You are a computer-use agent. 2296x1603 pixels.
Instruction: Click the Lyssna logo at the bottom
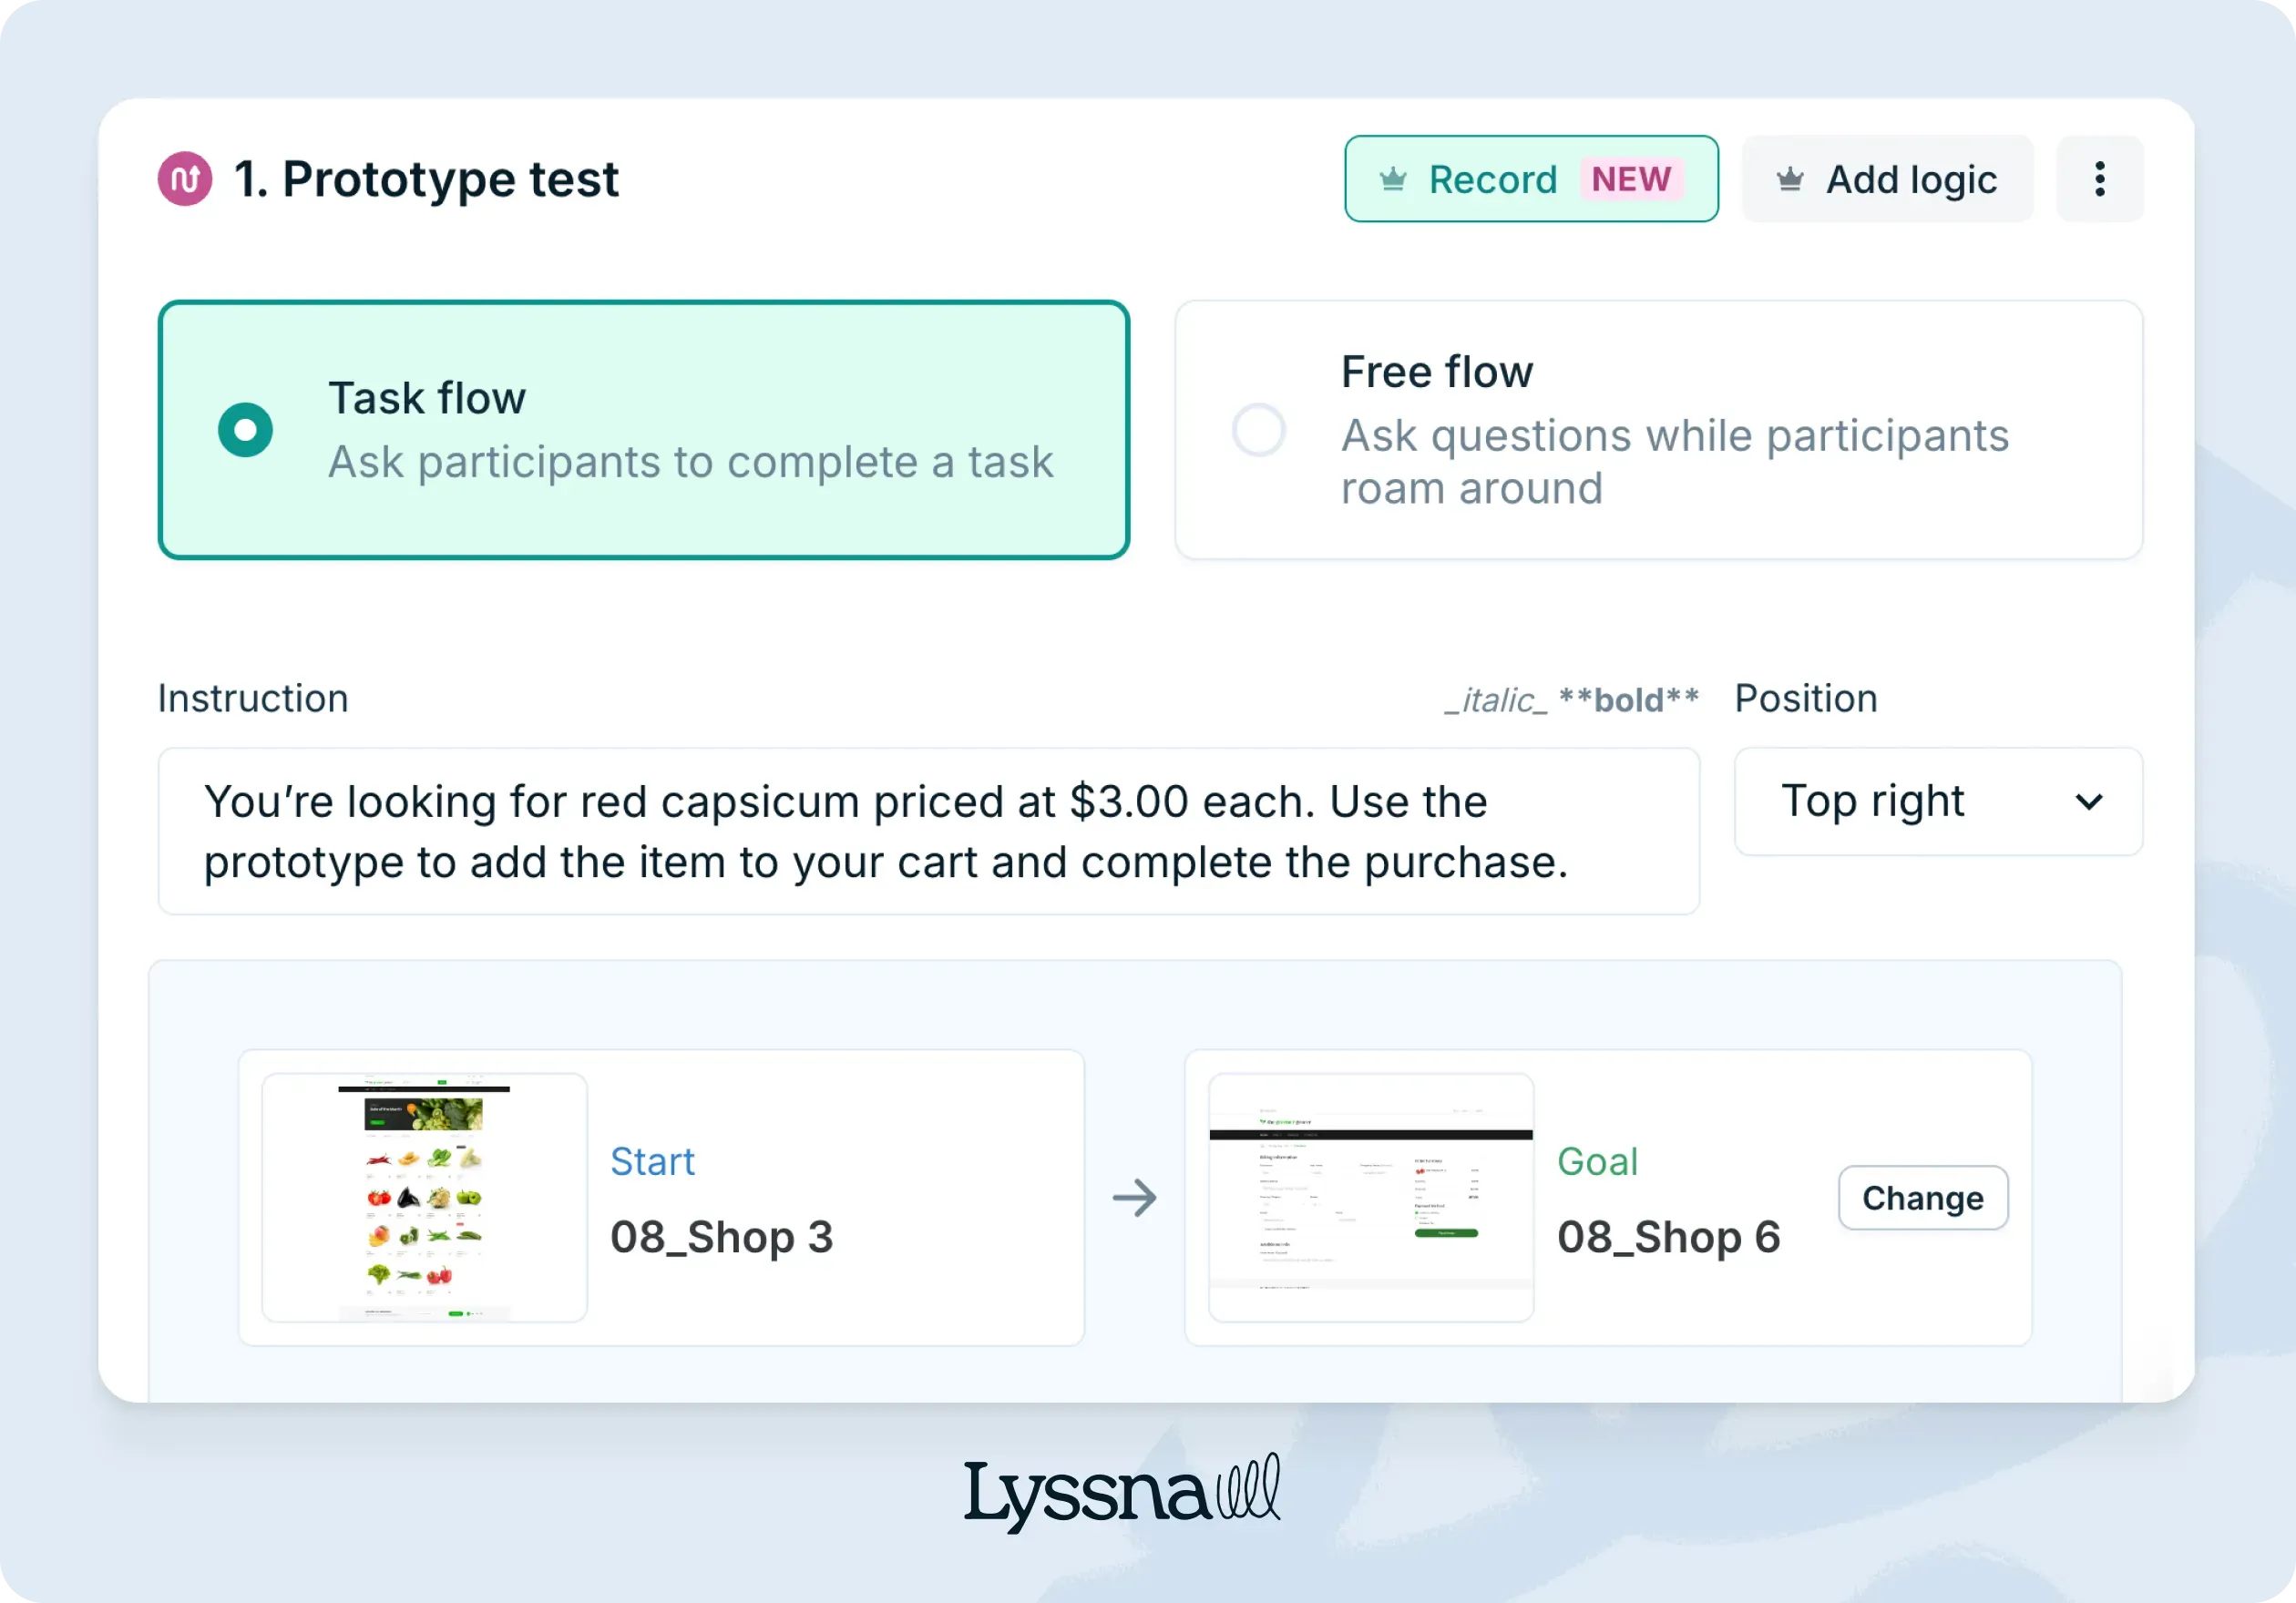pos(1122,1489)
